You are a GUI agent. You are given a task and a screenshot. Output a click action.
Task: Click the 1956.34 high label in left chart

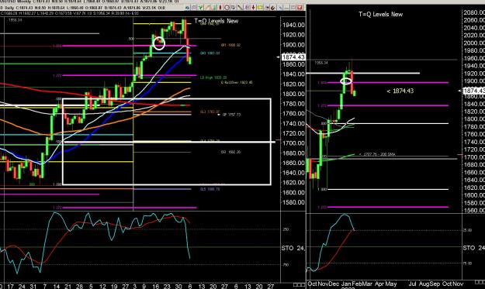point(15,20)
